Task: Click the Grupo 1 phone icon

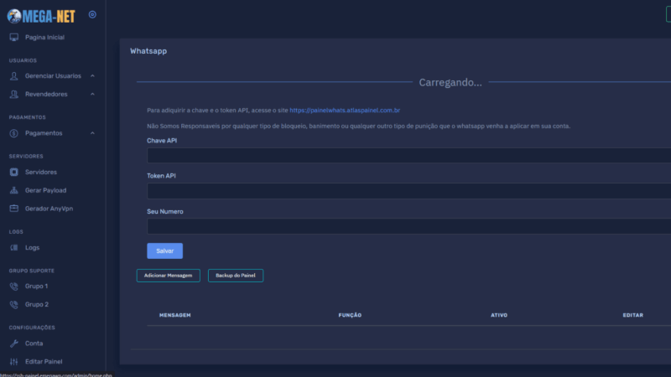Action: tap(14, 287)
